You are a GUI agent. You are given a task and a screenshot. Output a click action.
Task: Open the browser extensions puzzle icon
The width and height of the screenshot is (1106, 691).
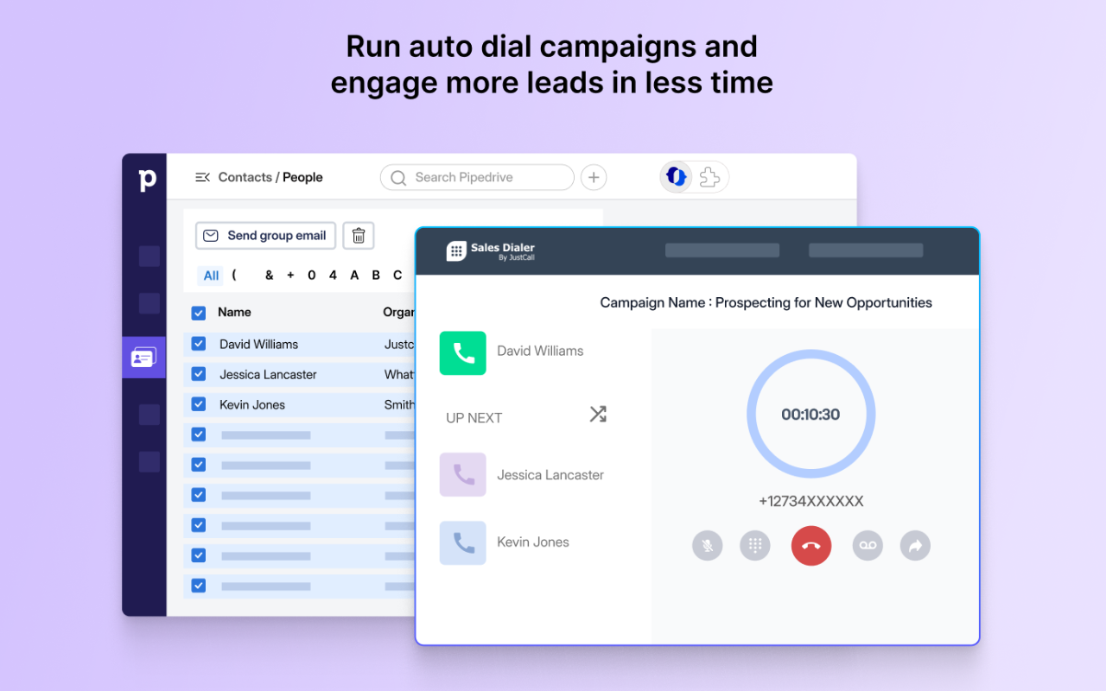click(x=710, y=176)
